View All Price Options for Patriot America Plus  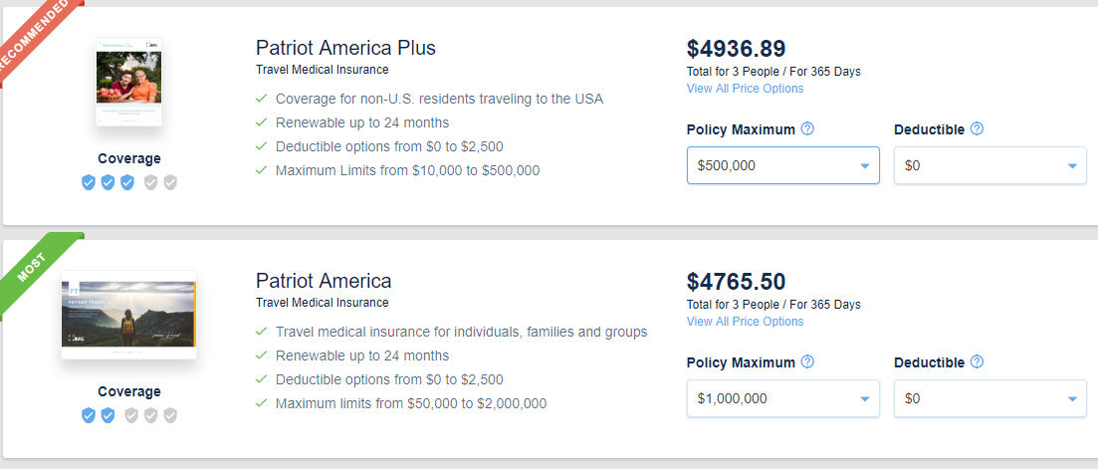745,89
